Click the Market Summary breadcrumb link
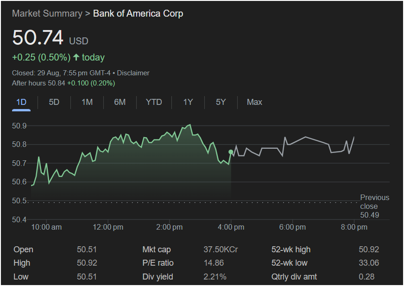Viewport: 404px width, 286px height. coord(47,13)
